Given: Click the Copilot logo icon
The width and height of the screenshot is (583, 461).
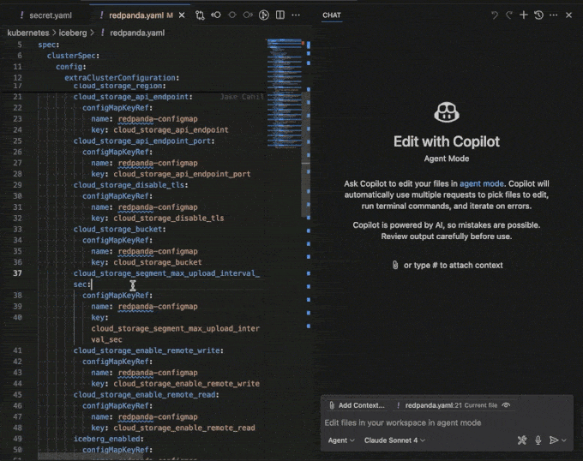Looking at the screenshot, I should [447, 112].
